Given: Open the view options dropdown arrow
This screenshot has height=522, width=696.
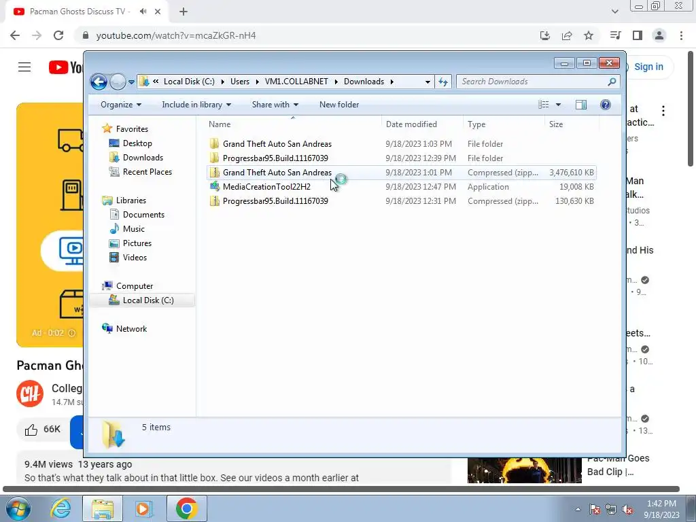Looking at the screenshot, I should point(559,105).
